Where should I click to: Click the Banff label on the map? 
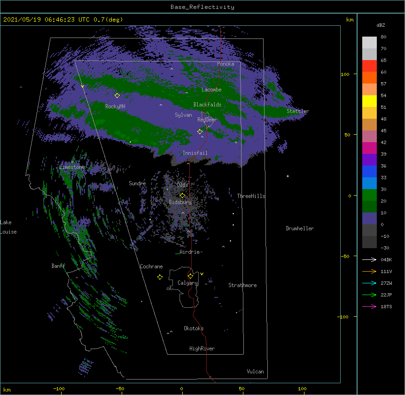coord(58,266)
